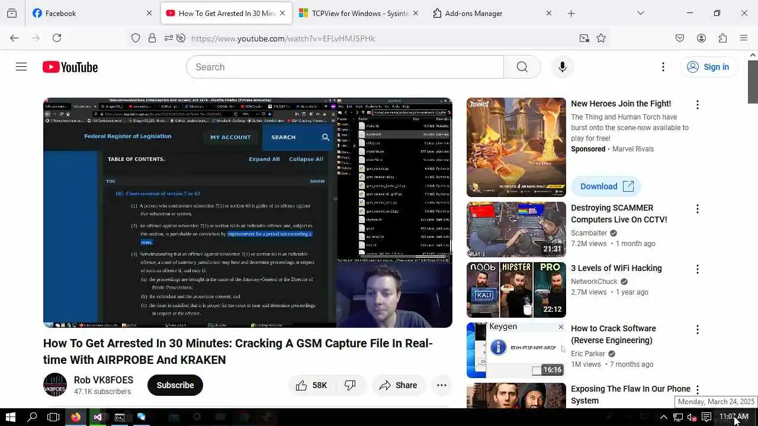Show Firefox tracking protection shield info

pos(136,38)
